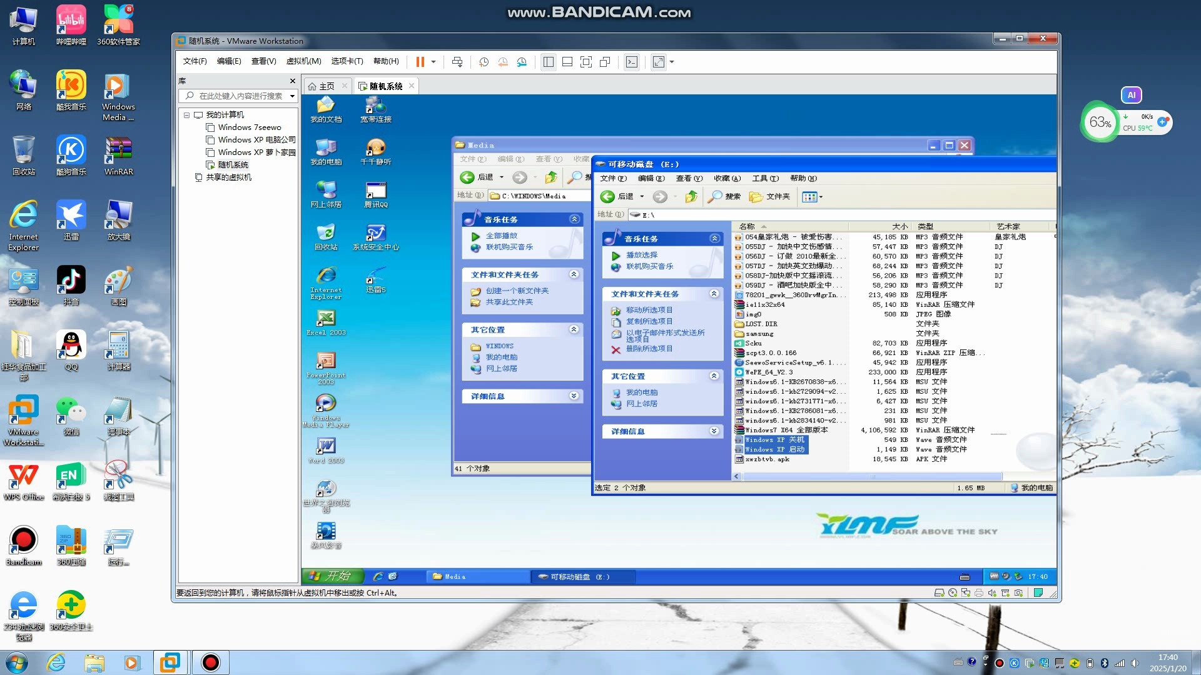The height and width of the screenshot is (675, 1201).
Task: Select the file Windows XP 关机
Action: pos(774,440)
